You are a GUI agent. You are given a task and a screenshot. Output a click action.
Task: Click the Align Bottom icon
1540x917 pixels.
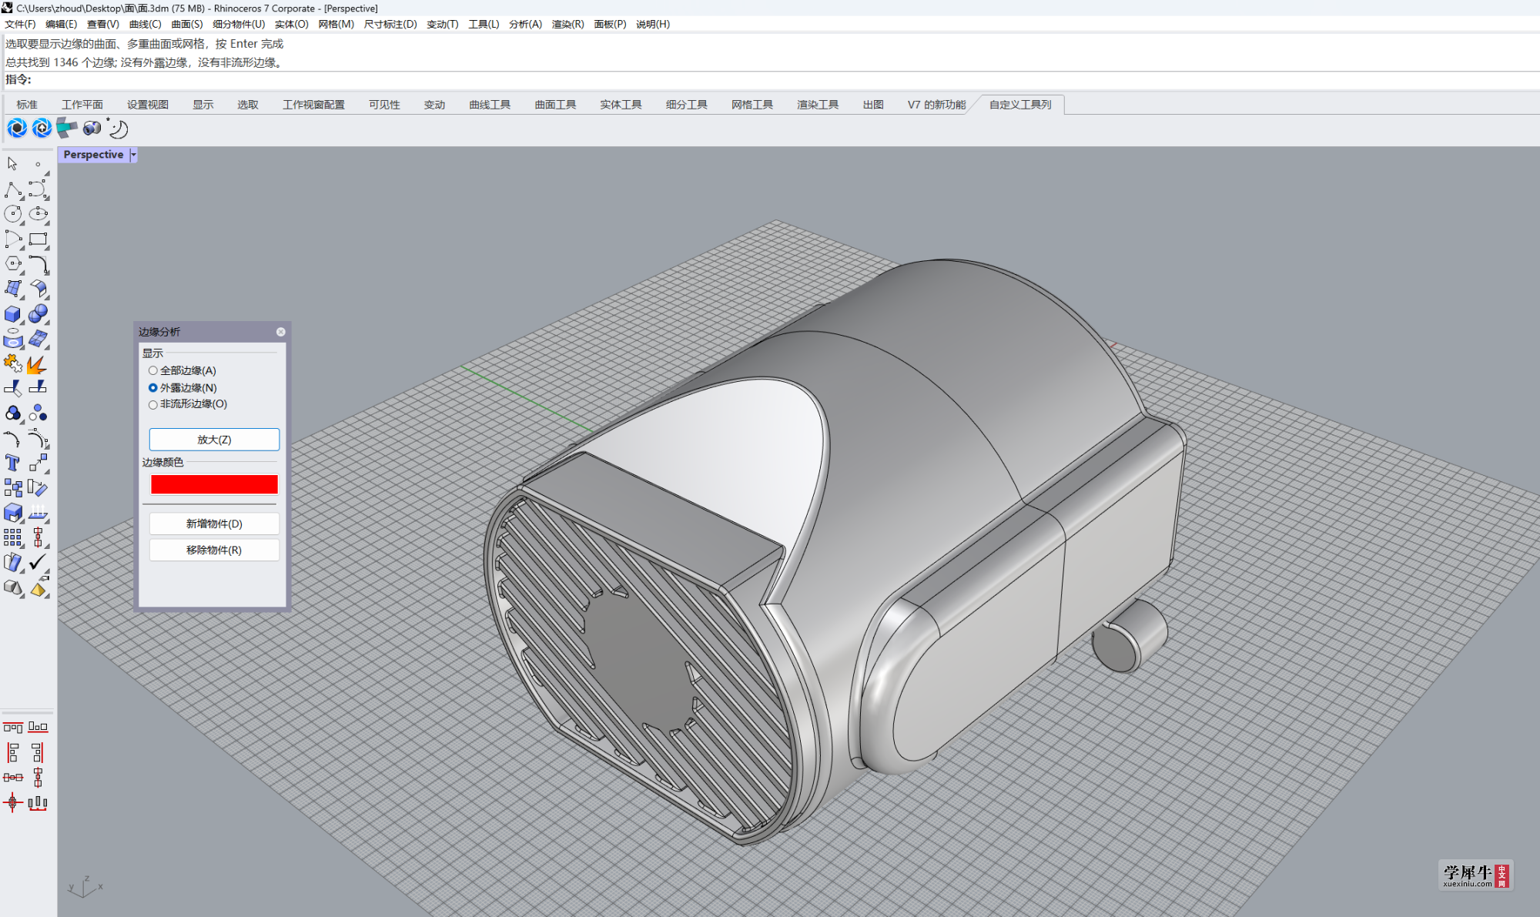(x=38, y=727)
